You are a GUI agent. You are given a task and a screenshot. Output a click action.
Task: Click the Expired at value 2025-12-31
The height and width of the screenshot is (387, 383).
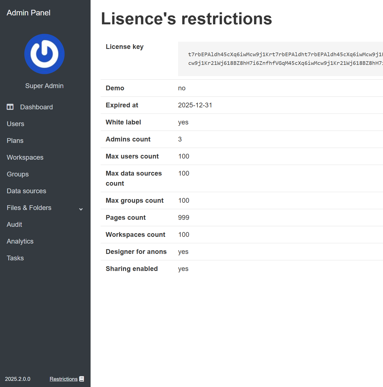point(195,105)
